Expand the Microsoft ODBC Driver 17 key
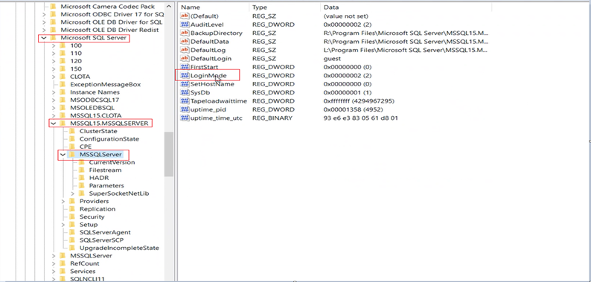Image resolution: width=591 pixels, height=282 pixels. point(44,14)
